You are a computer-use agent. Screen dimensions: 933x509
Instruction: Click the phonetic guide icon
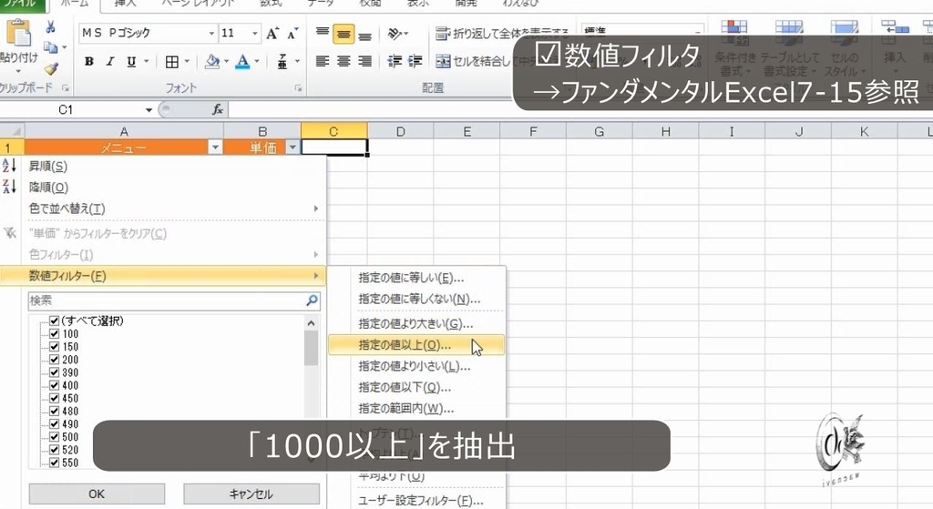pos(282,61)
